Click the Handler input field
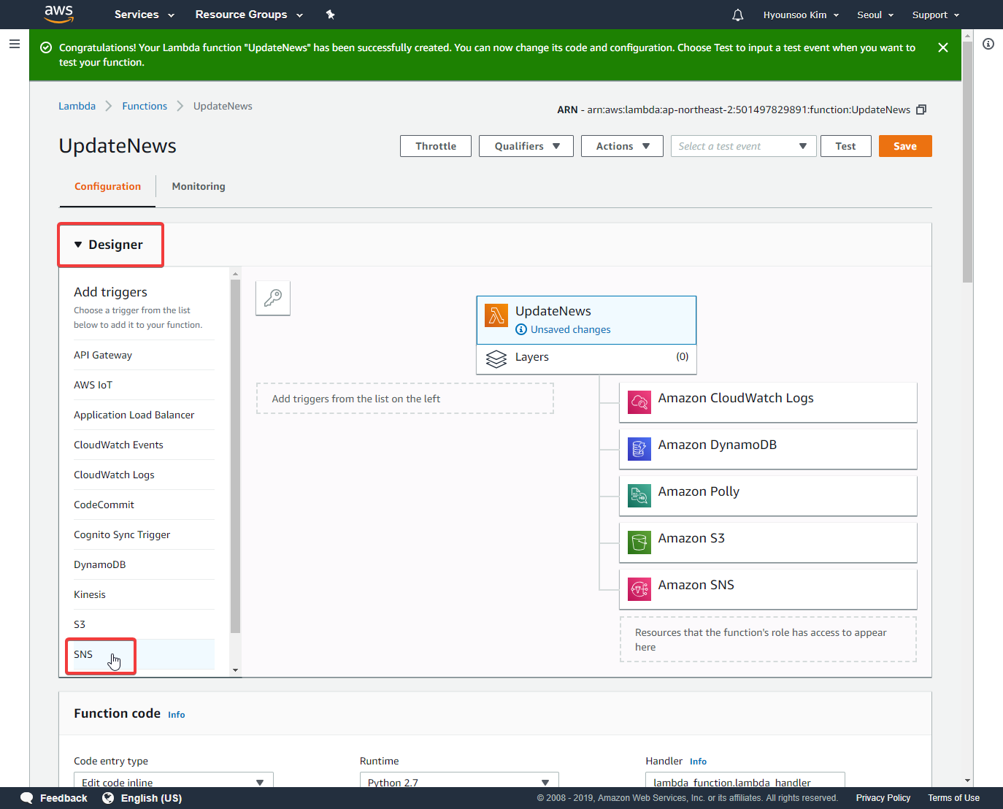The height and width of the screenshot is (809, 1003). pos(745,781)
